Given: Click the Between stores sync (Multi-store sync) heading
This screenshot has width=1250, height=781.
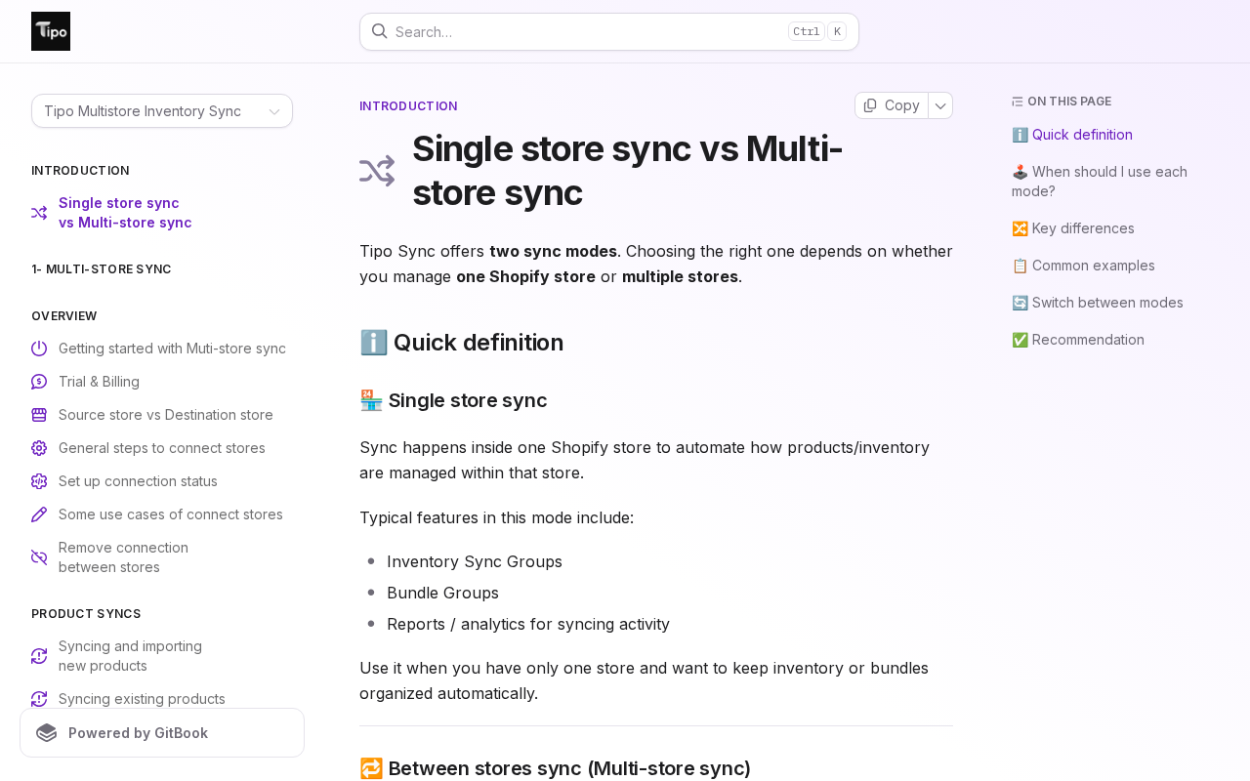Looking at the screenshot, I should 555,768.
